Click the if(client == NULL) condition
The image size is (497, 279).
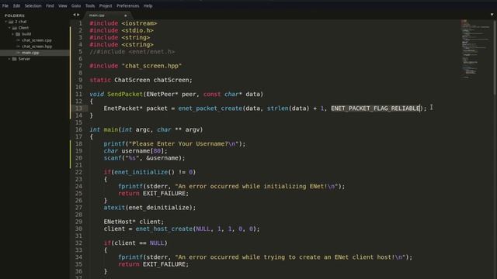coord(135,243)
